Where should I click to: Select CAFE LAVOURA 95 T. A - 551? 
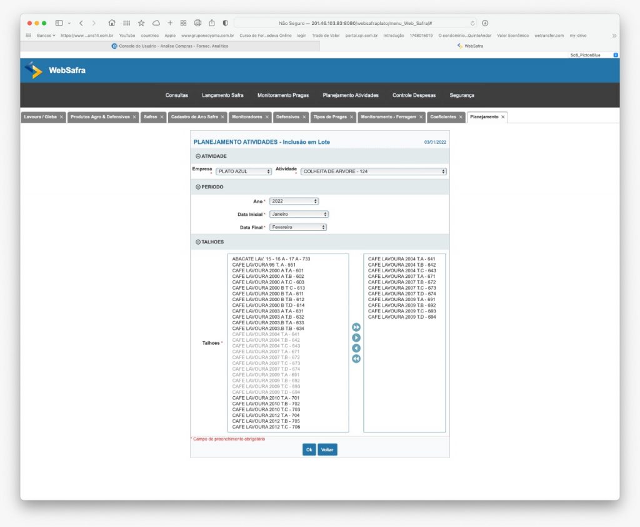(264, 265)
